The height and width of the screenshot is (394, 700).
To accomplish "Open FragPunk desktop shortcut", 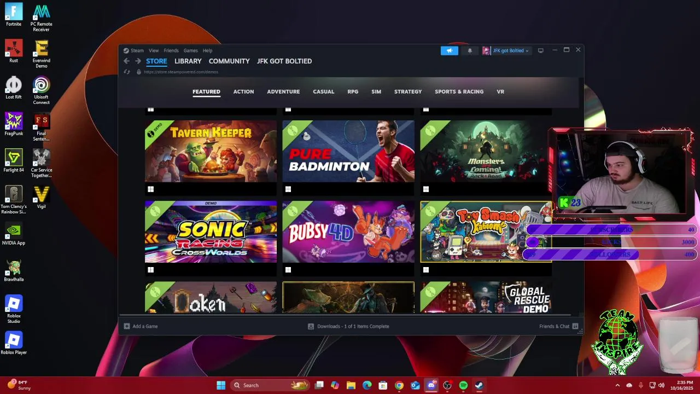I will [14, 124].
